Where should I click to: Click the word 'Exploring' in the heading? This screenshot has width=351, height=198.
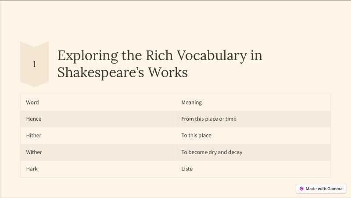click(x=88, y=56)
